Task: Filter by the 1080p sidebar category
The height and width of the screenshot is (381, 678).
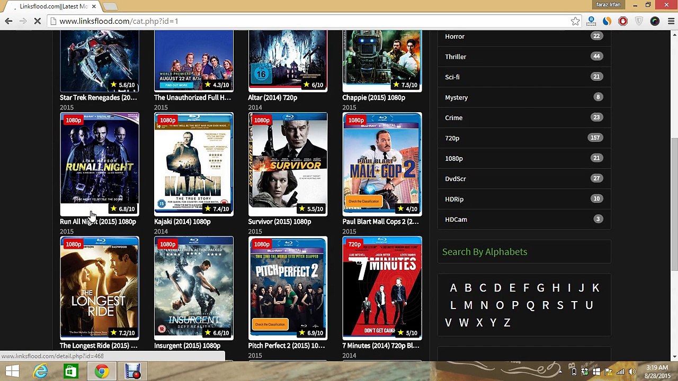Action: pos(524,158)
